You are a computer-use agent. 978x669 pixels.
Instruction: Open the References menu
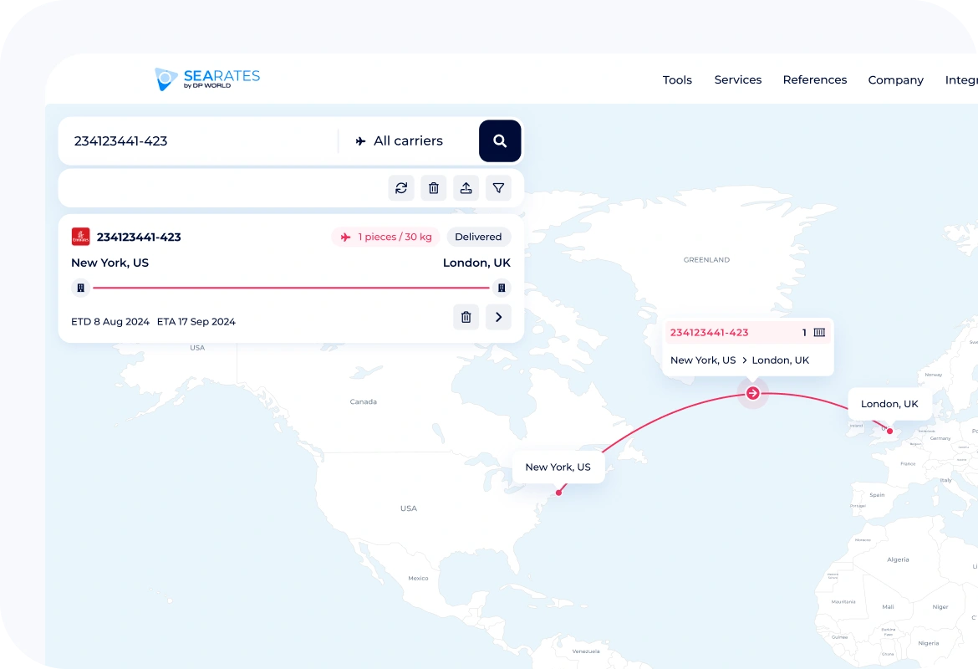tap(815, 80)
